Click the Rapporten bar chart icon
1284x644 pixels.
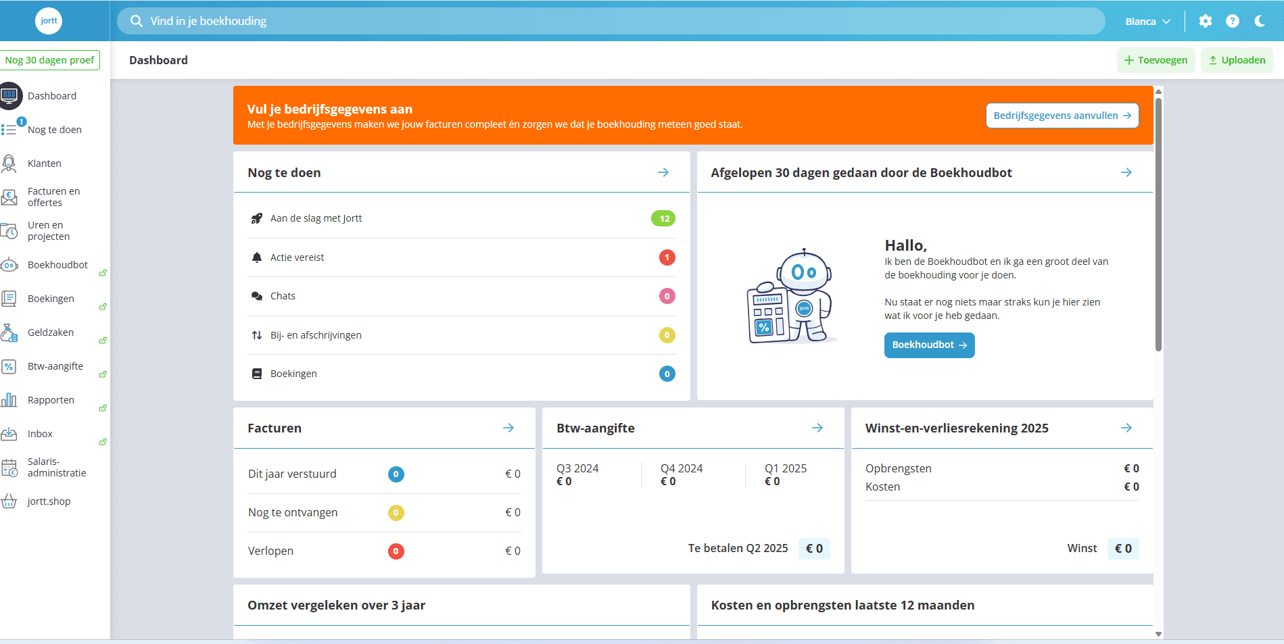pos(9,400)
